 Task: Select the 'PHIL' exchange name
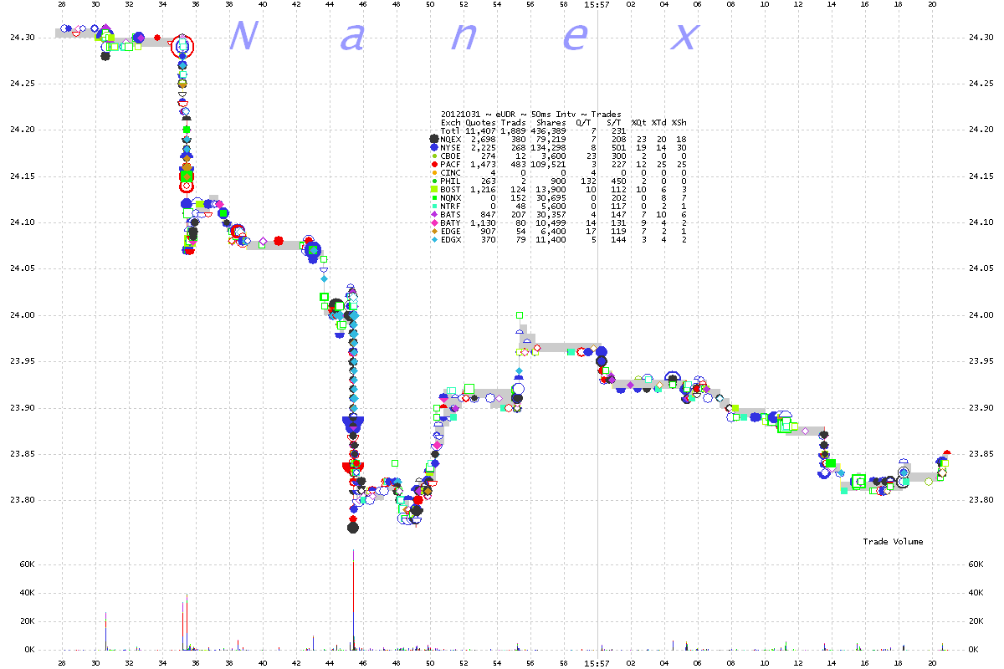coord(451,181)
